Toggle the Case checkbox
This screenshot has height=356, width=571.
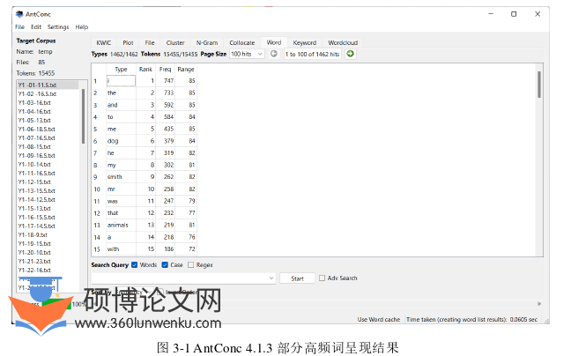tap(165, 264)
